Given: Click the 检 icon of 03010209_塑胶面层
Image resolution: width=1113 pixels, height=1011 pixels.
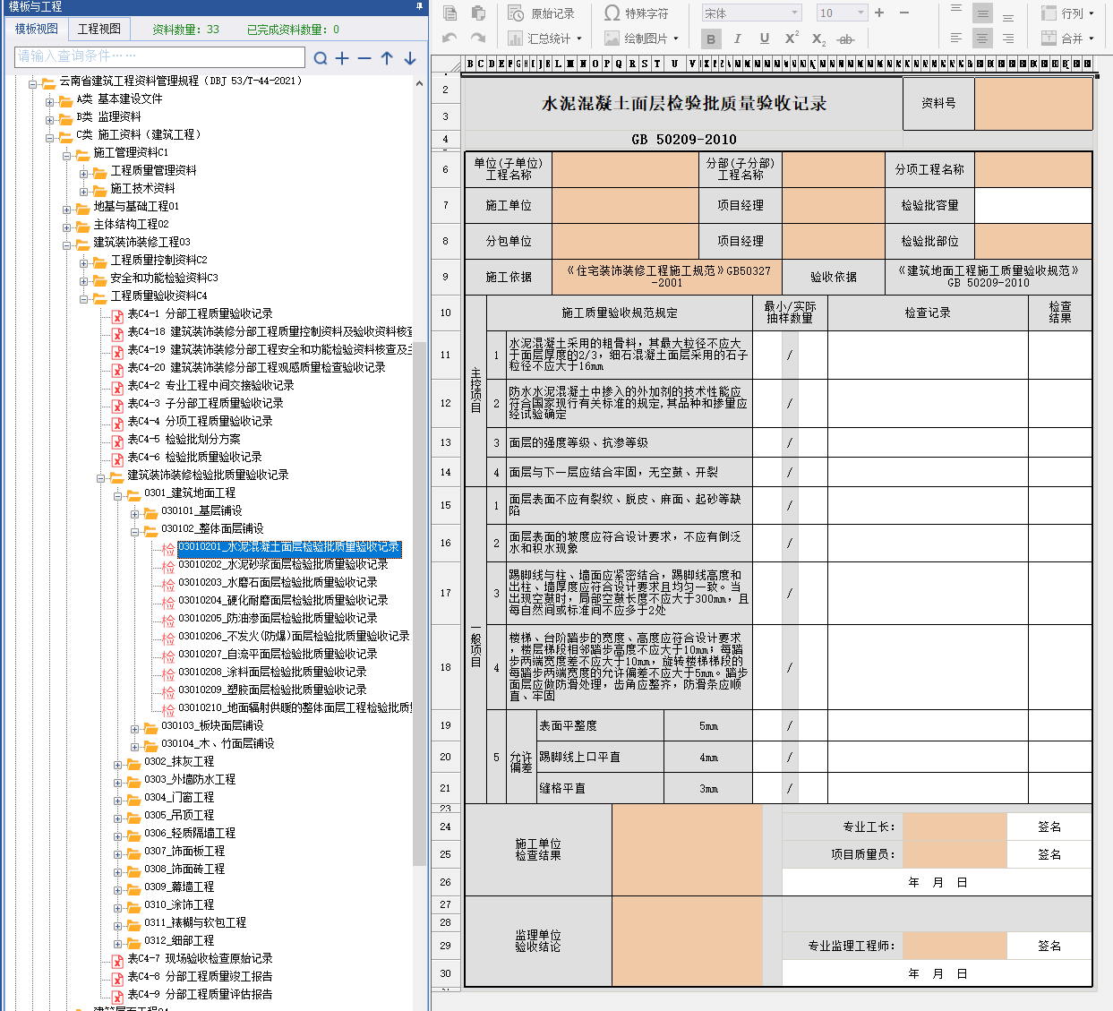Looking at the screenshot, I should (168, 691).
